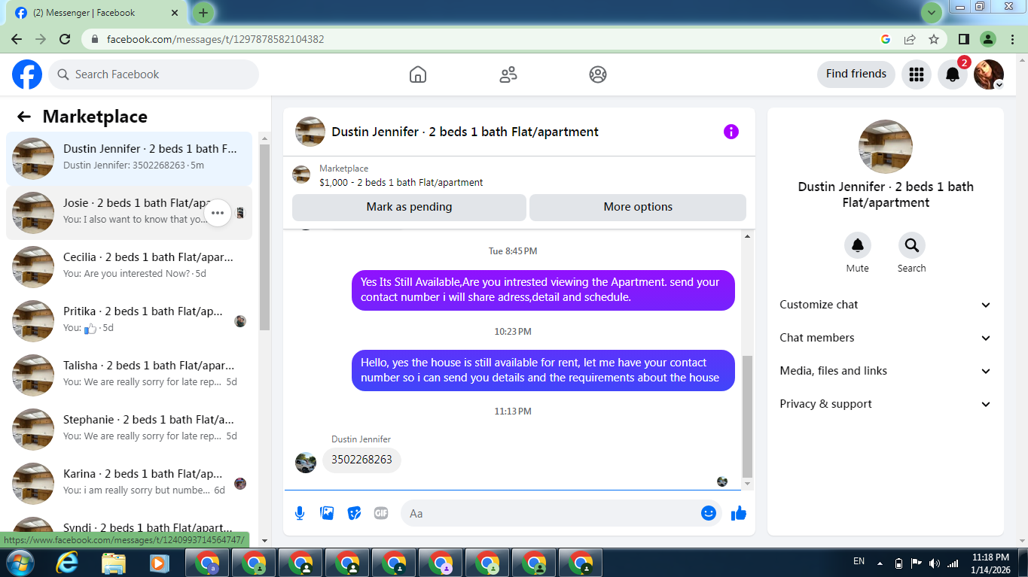Send a thumbs-up like
Screen dimensions: 1028x577
pyautogui.click(x=738, y=513)
